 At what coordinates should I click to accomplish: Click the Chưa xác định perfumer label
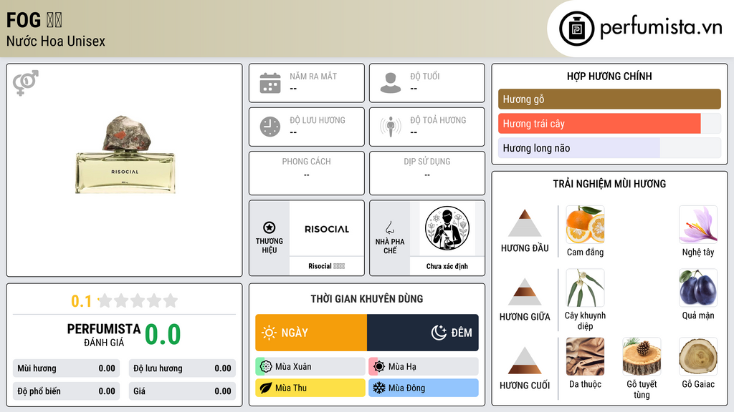[x=447, y=266]
